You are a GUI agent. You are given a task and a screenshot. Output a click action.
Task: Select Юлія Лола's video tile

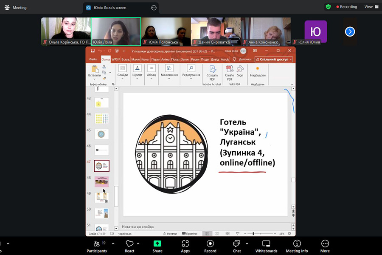[x=116, y=31]
